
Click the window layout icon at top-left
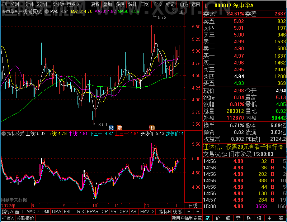pyautogui.click(x=5, y=4)
